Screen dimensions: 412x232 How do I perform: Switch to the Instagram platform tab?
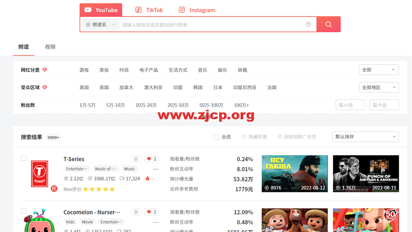coord(197,10)
